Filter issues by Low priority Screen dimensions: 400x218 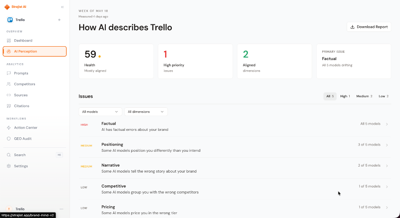(383, 96)
